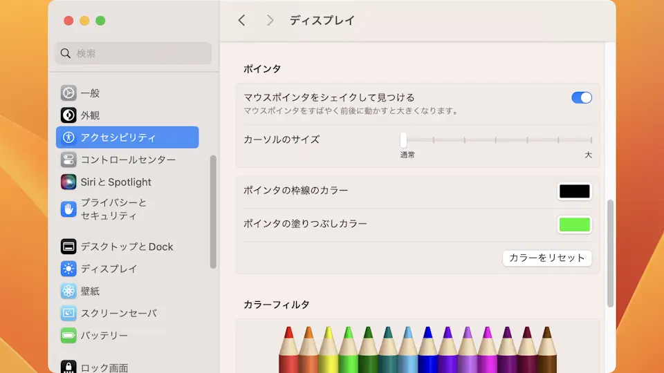Image resolution: width=664 pixels, height=373 pixels.
Task: Click the General (一般) gear icon
Action: pos(68,93)
